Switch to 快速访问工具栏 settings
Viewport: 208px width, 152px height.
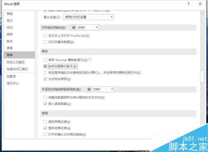click(19, 69)
